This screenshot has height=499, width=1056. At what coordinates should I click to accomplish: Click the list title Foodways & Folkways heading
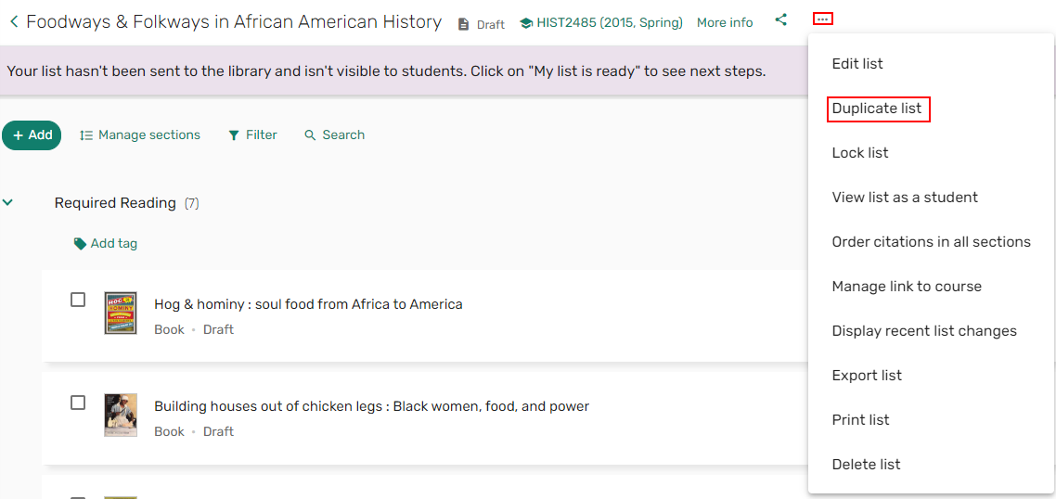tap(234, 22)
